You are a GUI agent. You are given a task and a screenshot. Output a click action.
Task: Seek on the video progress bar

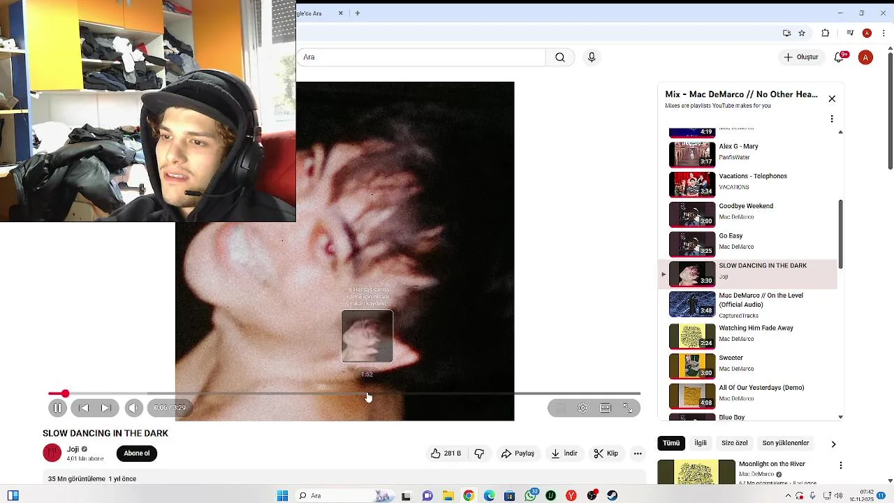(x=344, y=394)
